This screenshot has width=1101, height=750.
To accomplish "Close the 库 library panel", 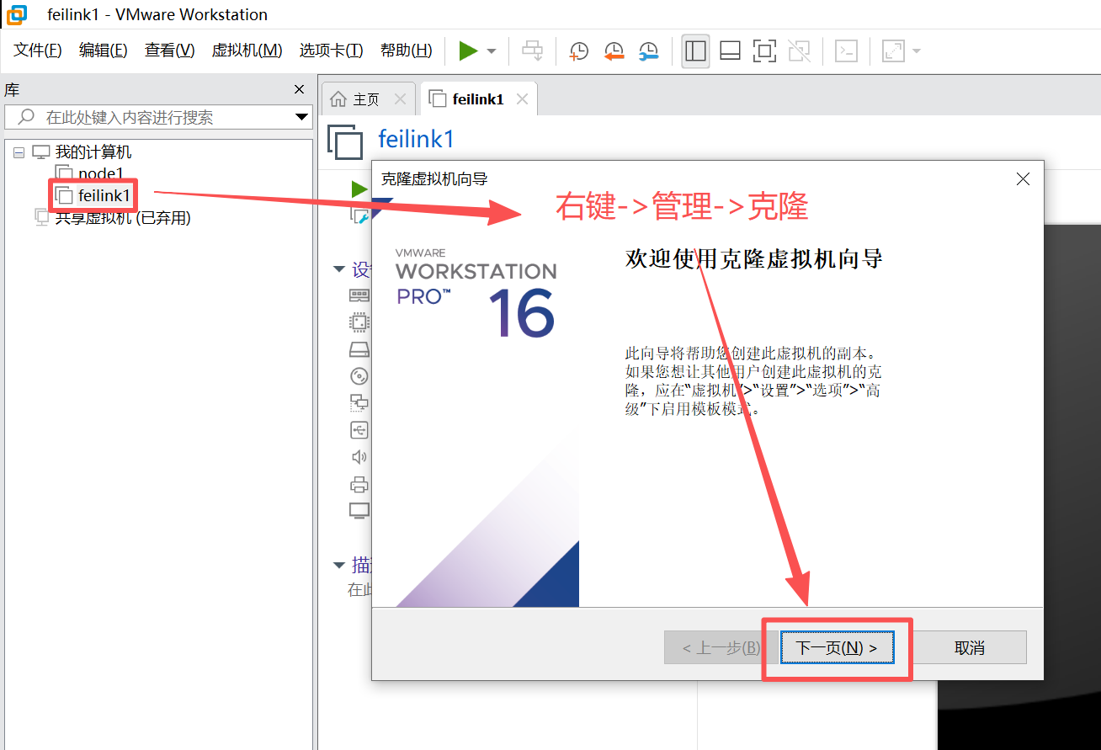I will point(299,89).
